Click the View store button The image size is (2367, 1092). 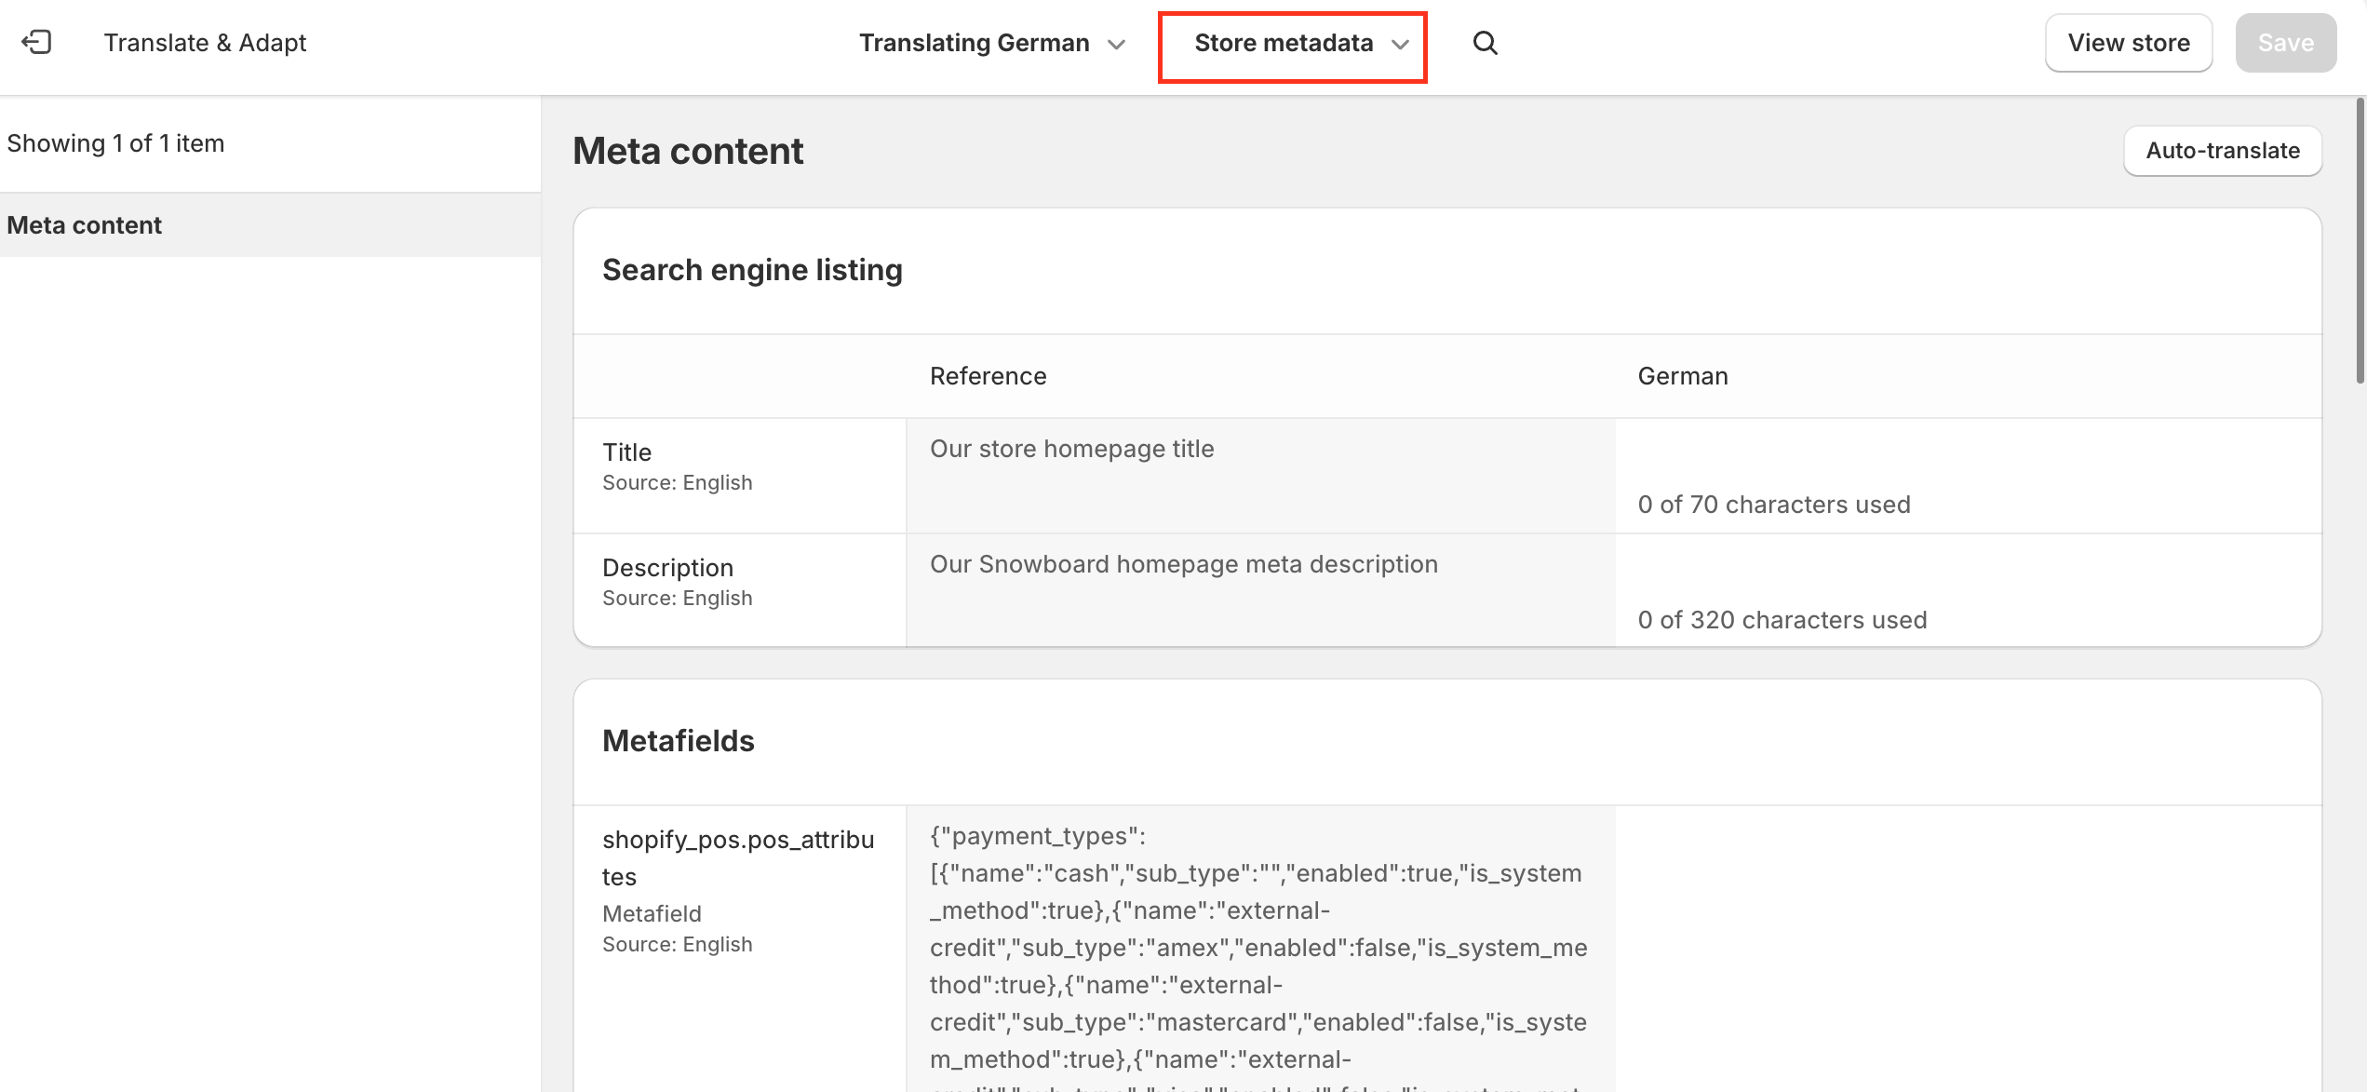click(2128, 43)
